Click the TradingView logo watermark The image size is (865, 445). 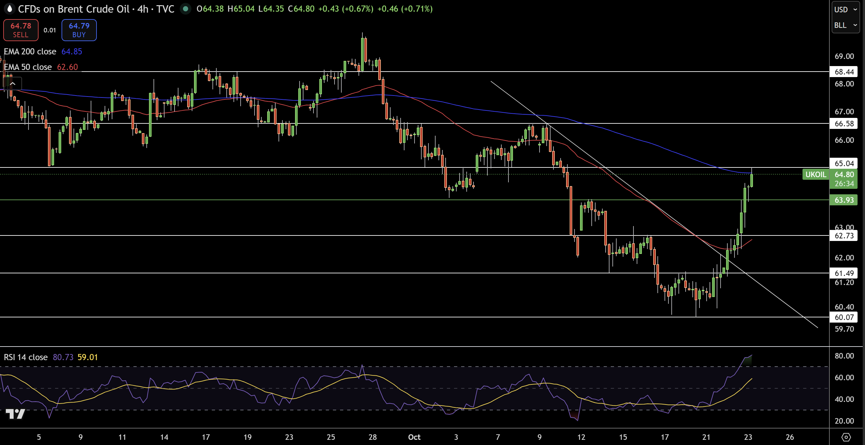[16, 414]
